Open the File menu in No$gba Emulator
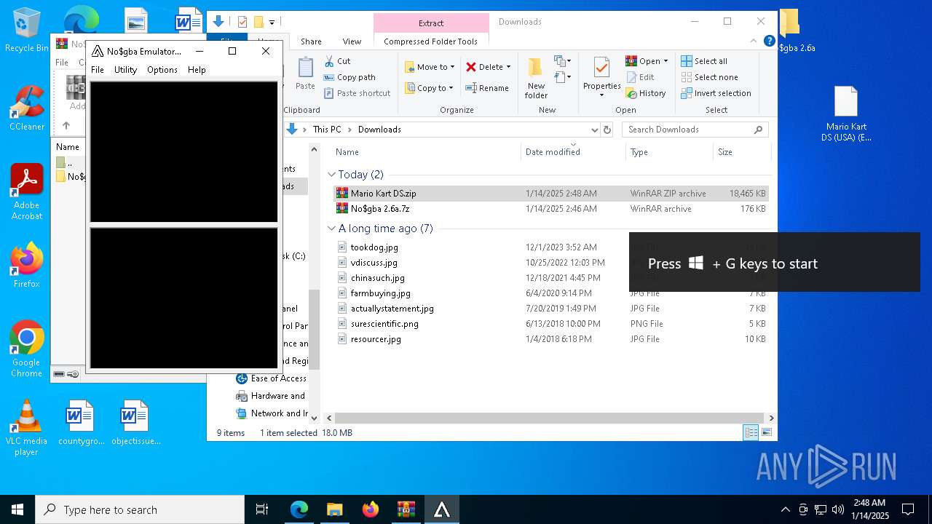Screen dimensions: 932x524 pyautogui.click(x=98, y=70)
